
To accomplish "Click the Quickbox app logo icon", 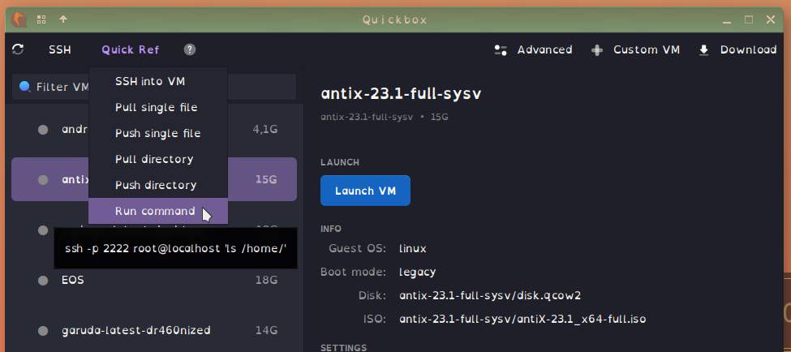I will point(19,19).
